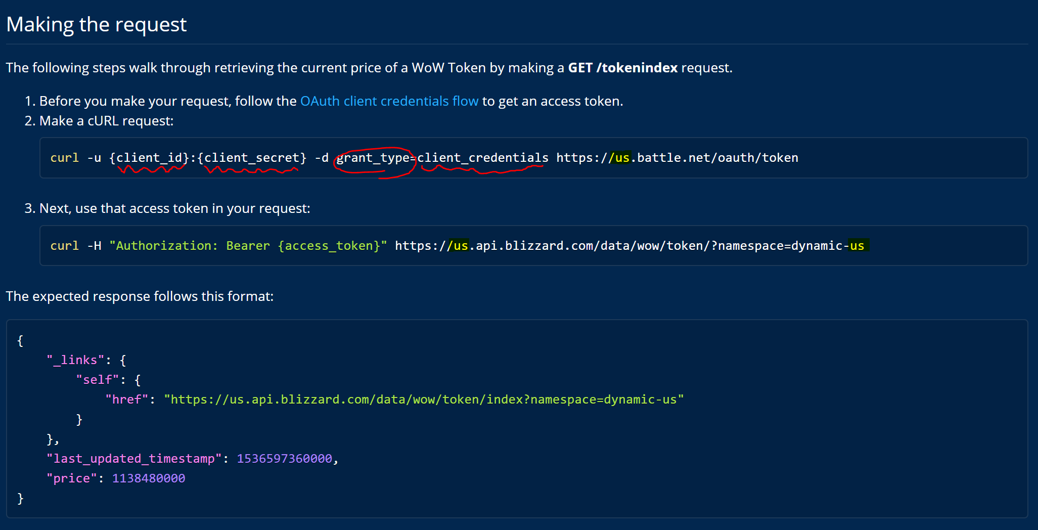Viewport: 1038px width, 530px height.
Task: Click the timestamp value 1536597360000
Action: click(285, 459)
